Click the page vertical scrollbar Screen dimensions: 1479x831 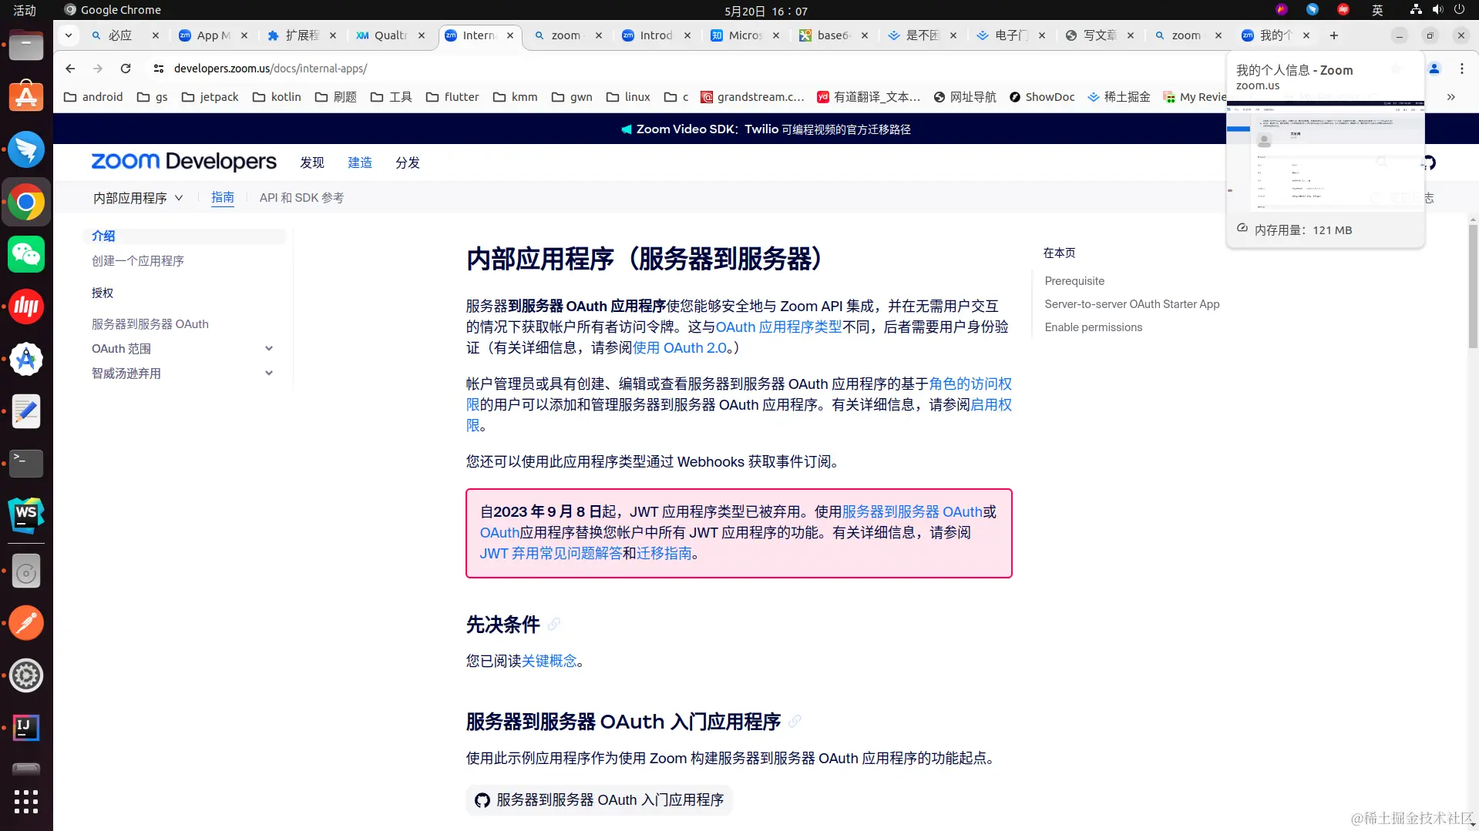coord(1473,285)
